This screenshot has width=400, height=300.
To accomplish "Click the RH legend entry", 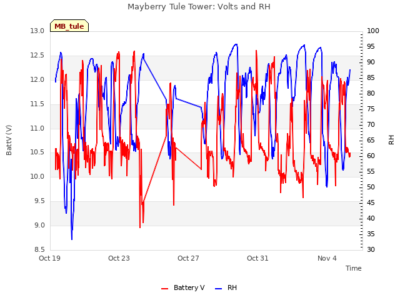I will [226, 287].
